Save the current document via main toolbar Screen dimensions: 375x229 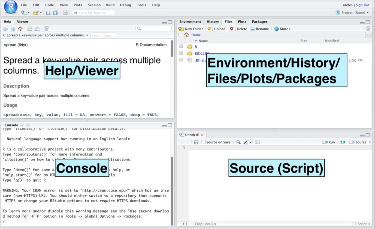[x=48, y=13]
